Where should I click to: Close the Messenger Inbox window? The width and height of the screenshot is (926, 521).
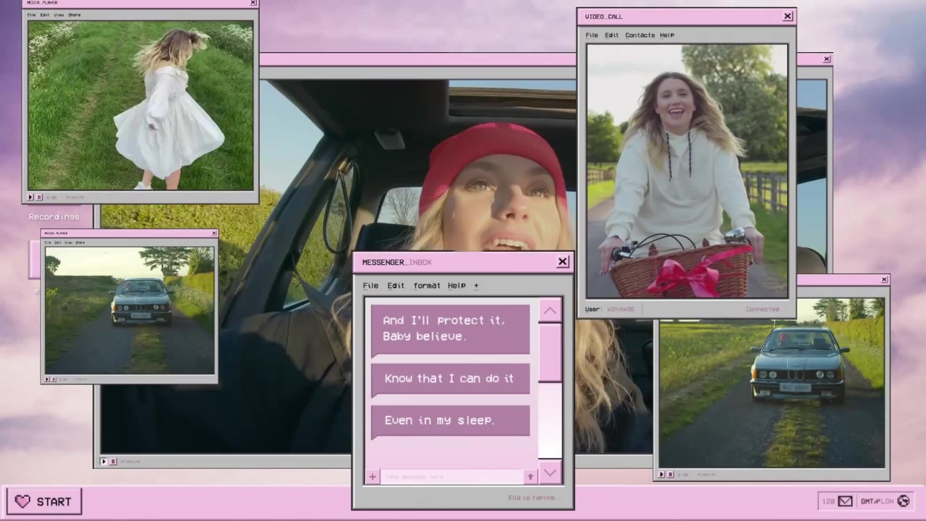[563, 262]
